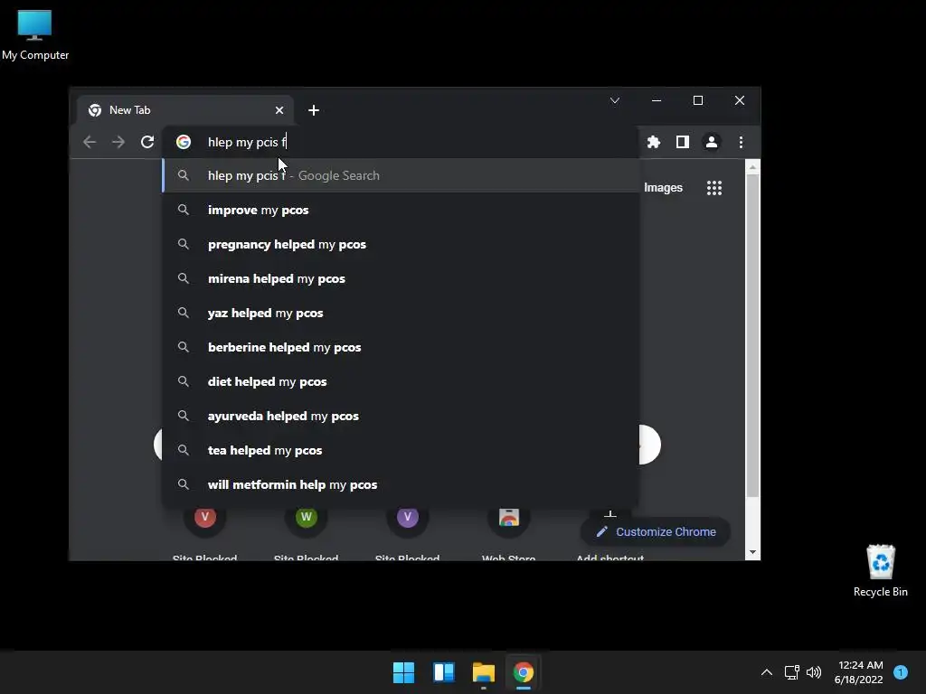
Task: Open Chrome's three-dot menu
Action: 741,142
